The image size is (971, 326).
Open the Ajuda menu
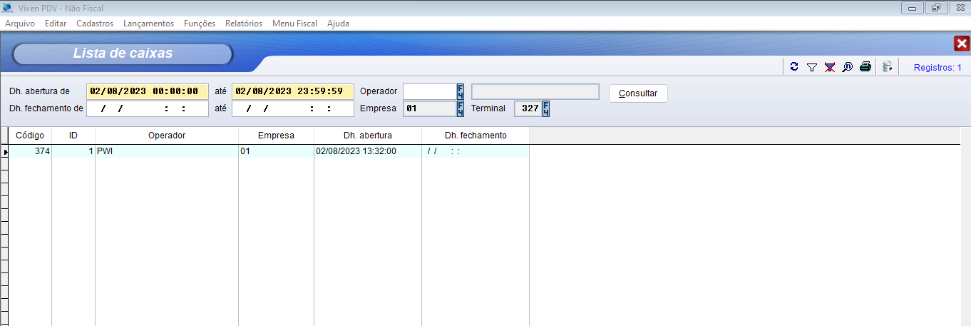(338, 24)
